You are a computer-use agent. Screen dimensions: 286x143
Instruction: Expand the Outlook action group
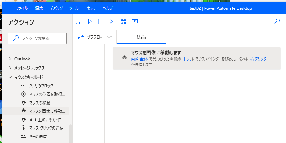click(10, 59)
